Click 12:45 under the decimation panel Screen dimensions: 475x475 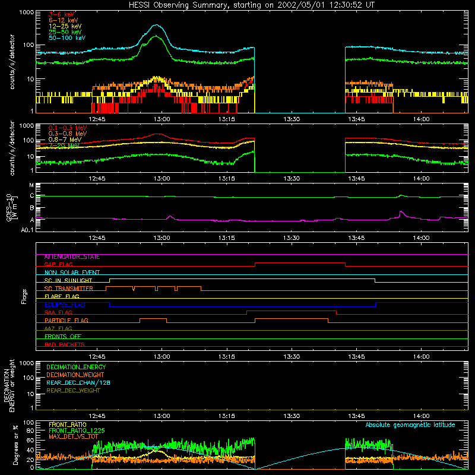[97, 416]
